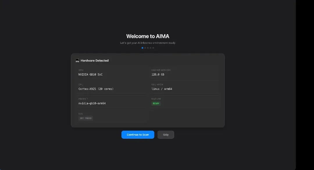Select the middle step indicator dot
Screen dimensions: 314x170
point(148,48)
